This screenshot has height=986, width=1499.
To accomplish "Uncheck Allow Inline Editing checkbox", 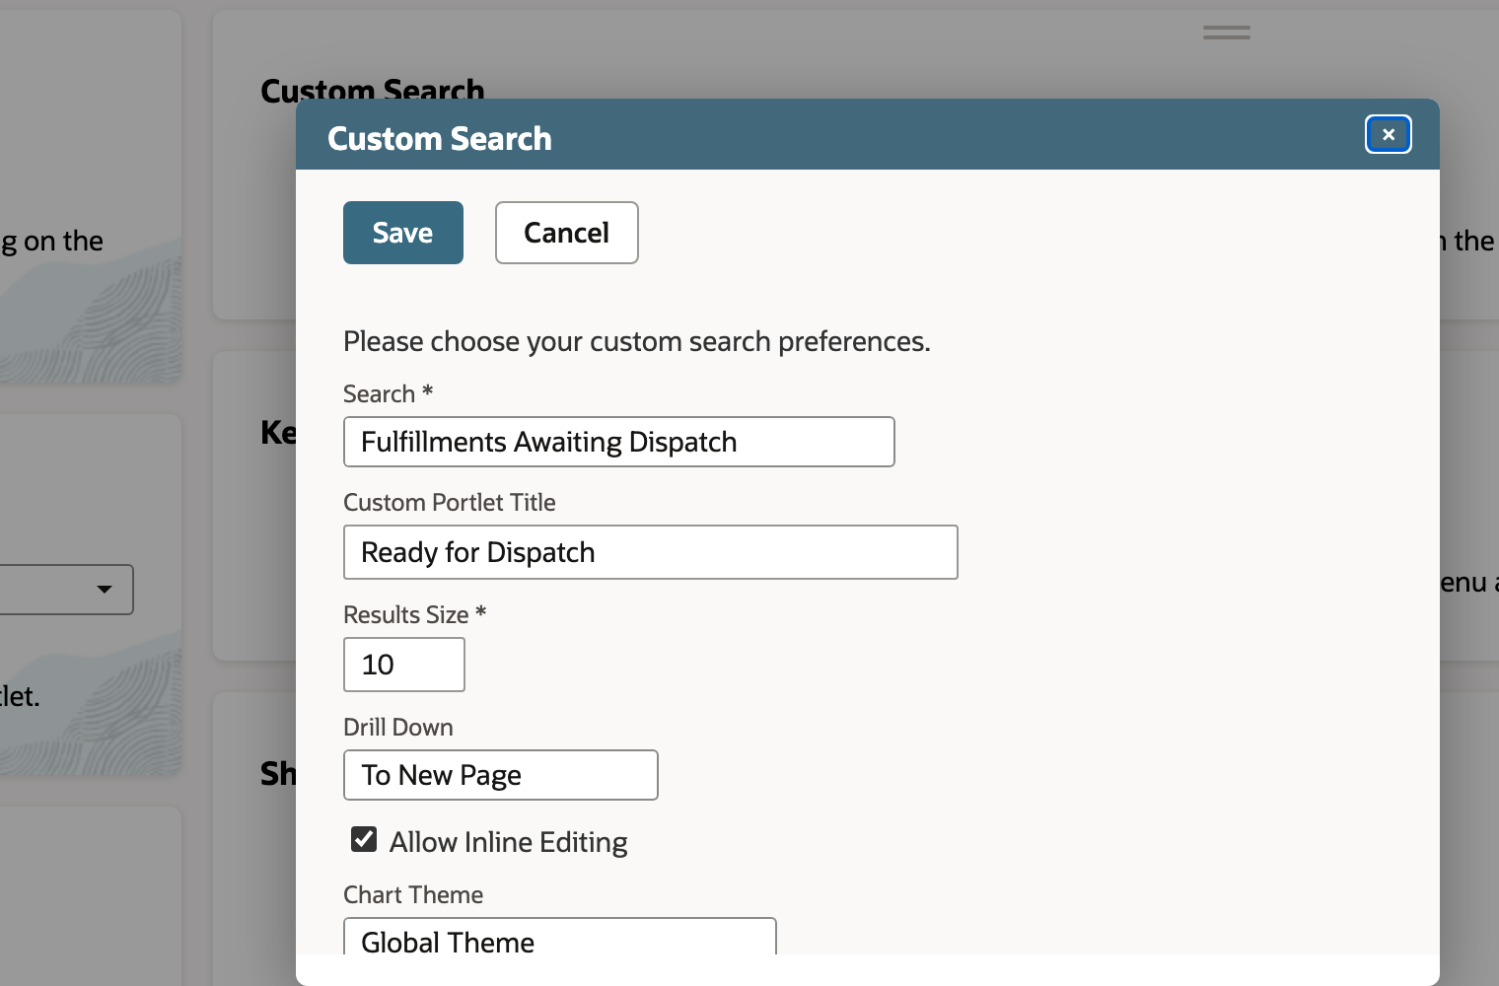I will tap(364, 839).
